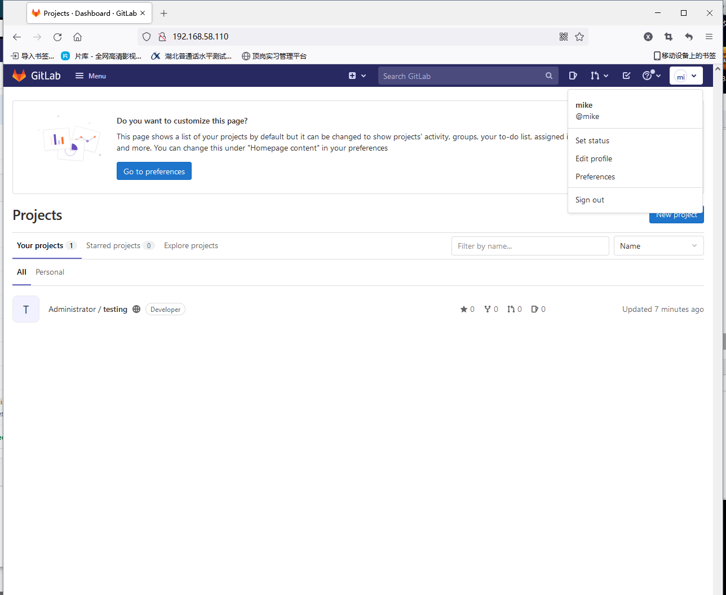Open the 顶岗实习管理平台 bookmark
726x595 pixels.
[275, 56]
